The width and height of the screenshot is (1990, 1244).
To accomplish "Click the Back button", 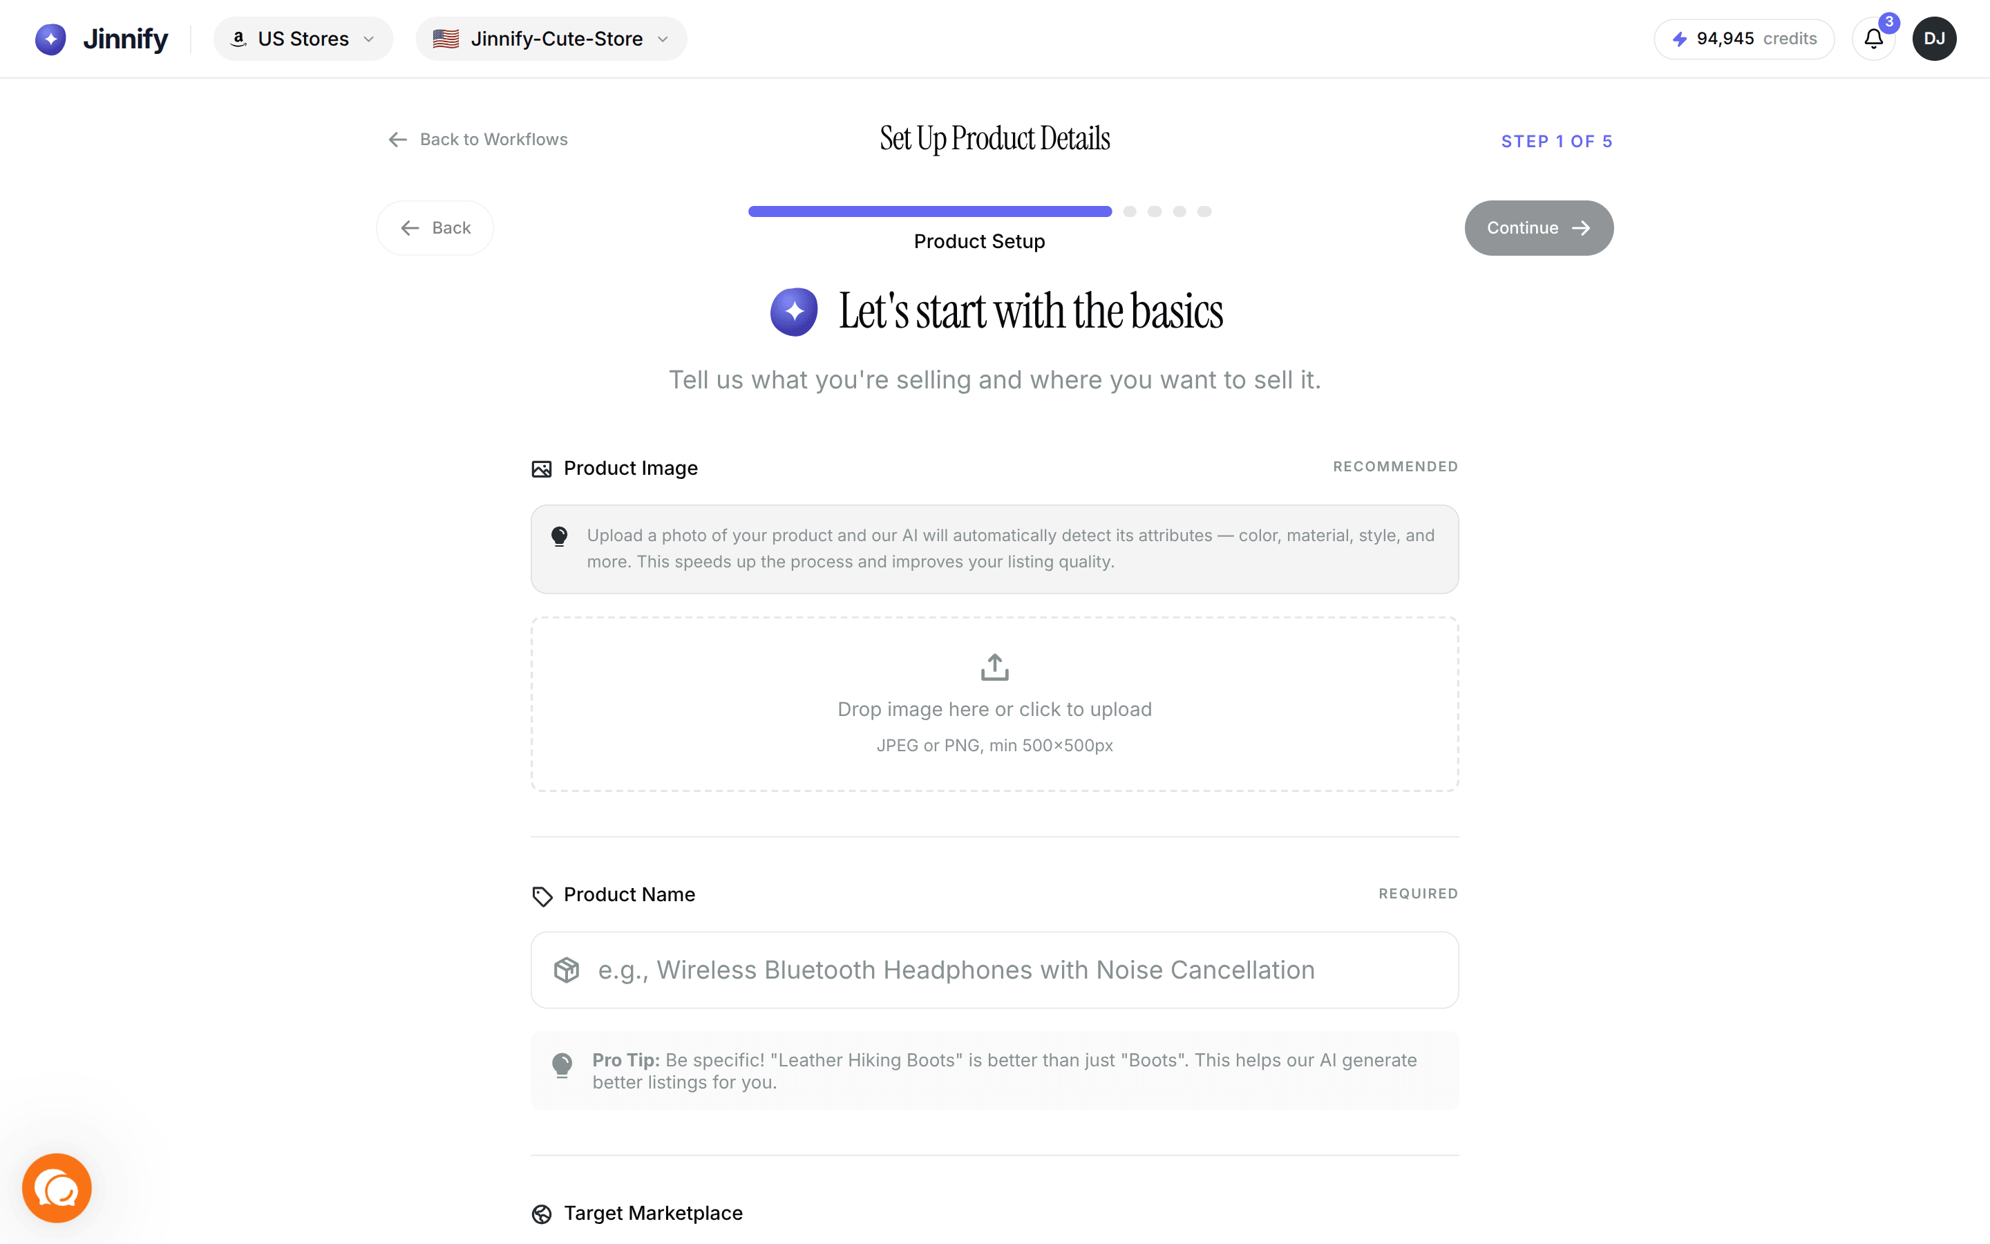I will (435, 228).
